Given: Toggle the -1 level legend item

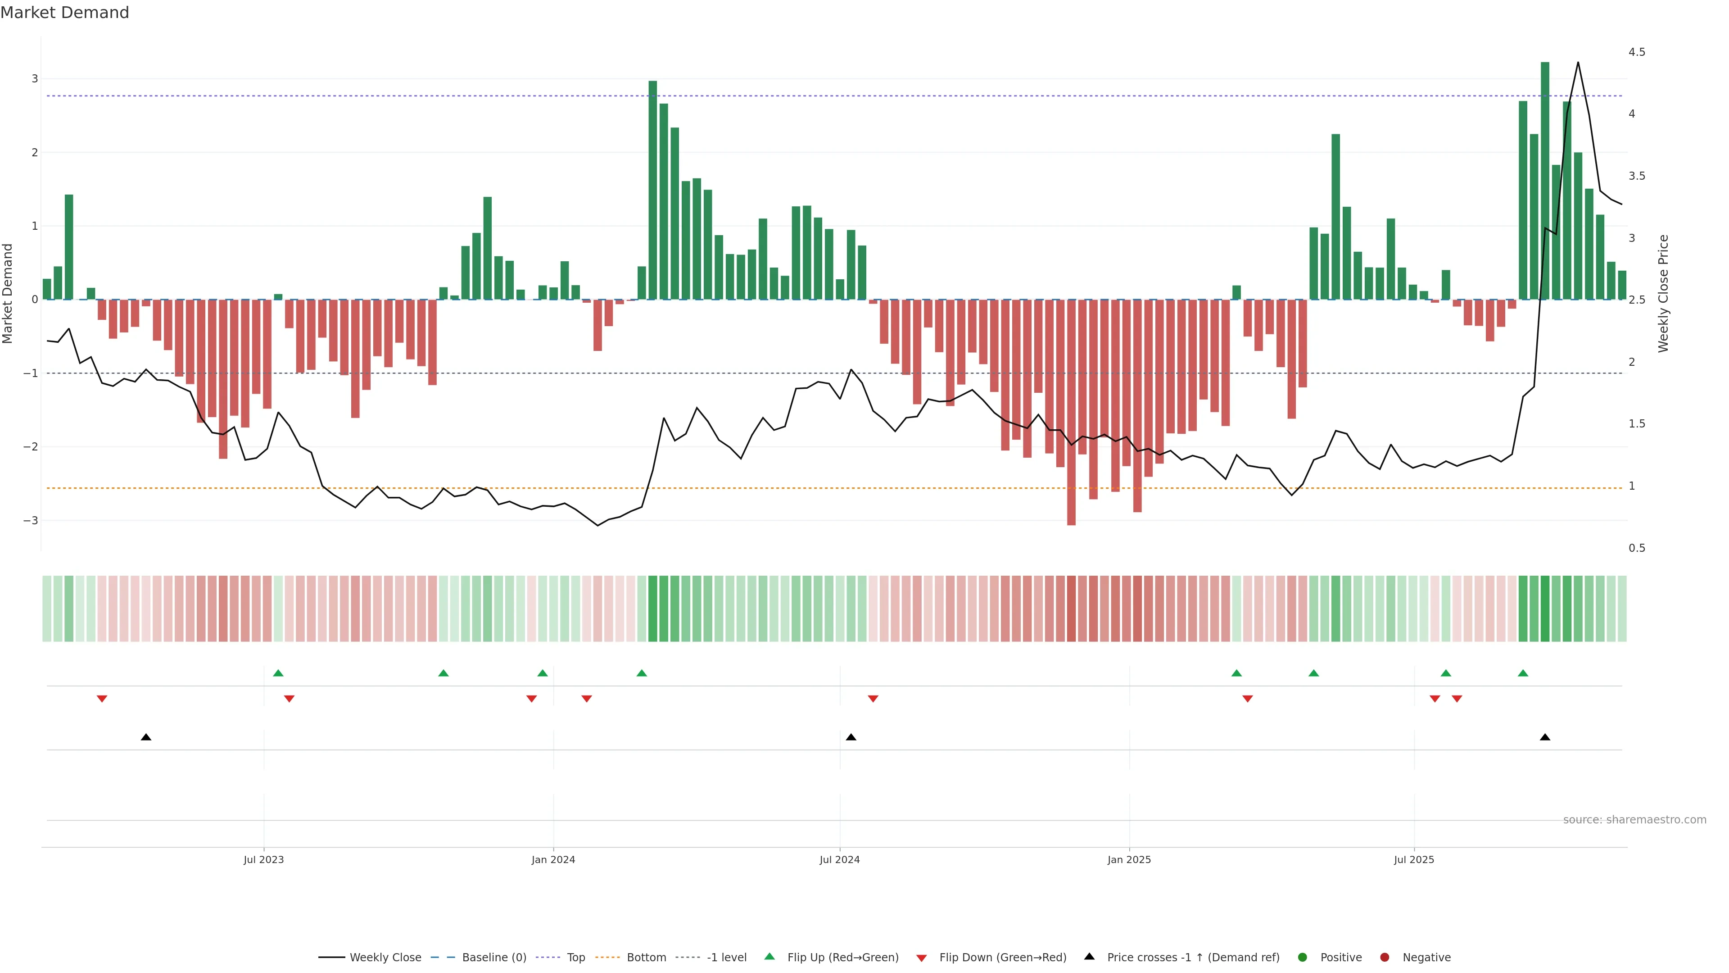Looking at the screenshot, I should pos(726,958).
